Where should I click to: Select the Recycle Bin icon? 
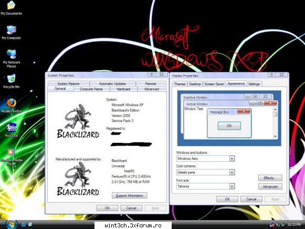pos(11,81)
